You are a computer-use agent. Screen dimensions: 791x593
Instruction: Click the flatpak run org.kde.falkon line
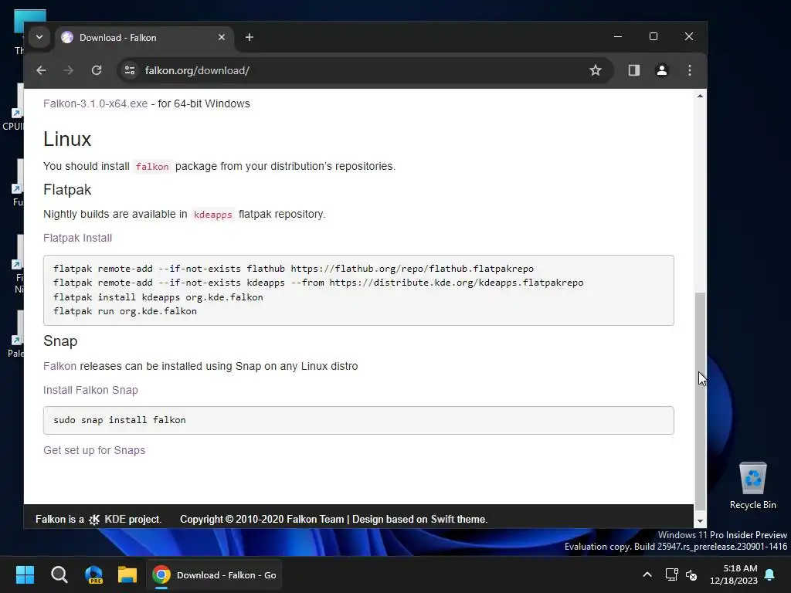[125, 311]
